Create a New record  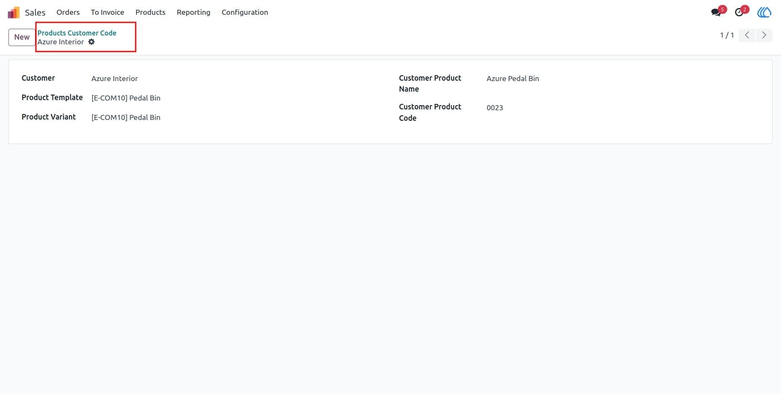coord(22,37)
